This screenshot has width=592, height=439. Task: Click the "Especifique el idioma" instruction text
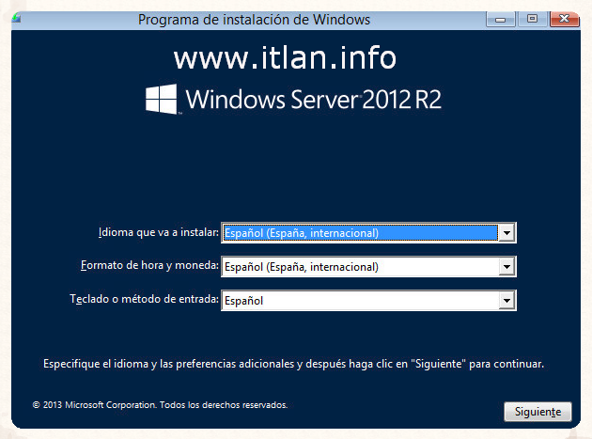(294, 363)
